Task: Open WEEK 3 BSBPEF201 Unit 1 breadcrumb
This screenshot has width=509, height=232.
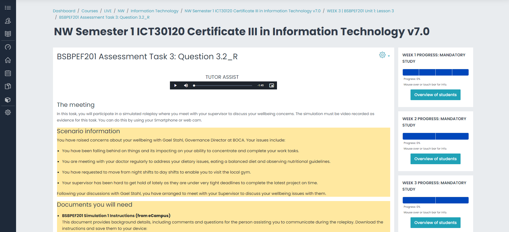Action: pyautogui.click(x=360, y=11)
